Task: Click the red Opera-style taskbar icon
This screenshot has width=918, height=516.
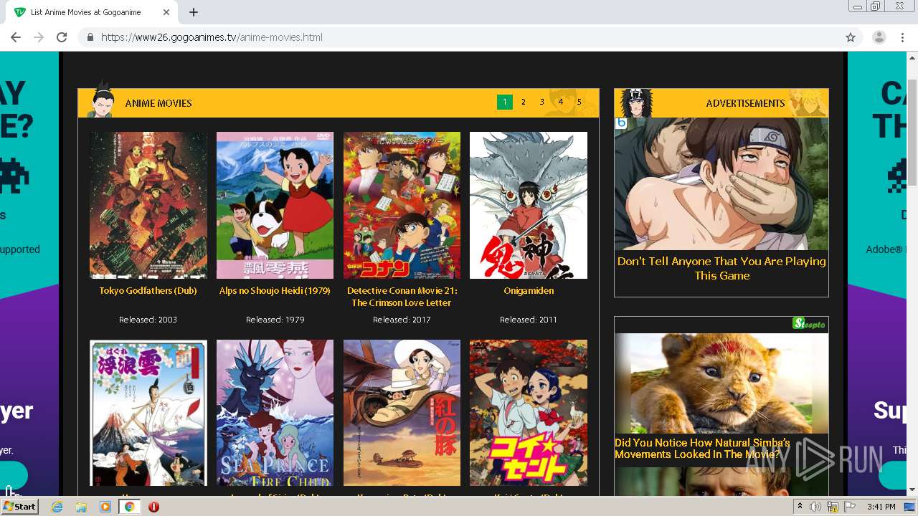Action: [153, 507]
